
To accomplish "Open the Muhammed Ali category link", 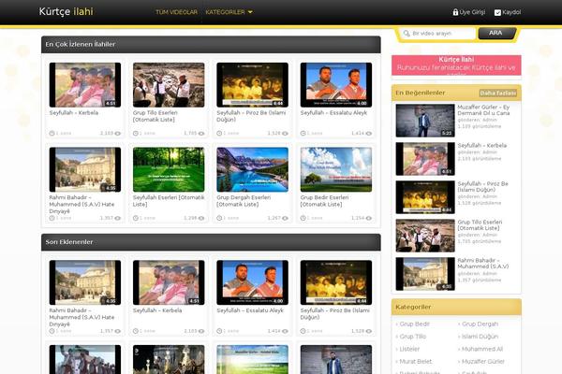I will (x=482, y=349).
